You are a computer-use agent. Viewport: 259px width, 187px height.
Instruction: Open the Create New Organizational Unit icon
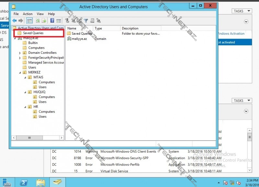pos(80,20)
